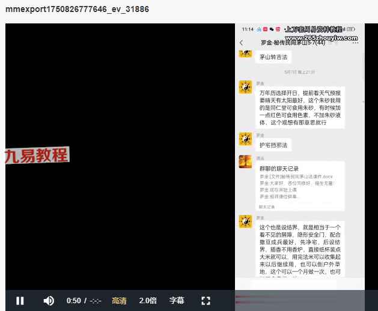This screenshot has width=378, height=311.
Task: Click the golden avatar beside chat record card
Action: pyautogui.click(x=245, y=162)
